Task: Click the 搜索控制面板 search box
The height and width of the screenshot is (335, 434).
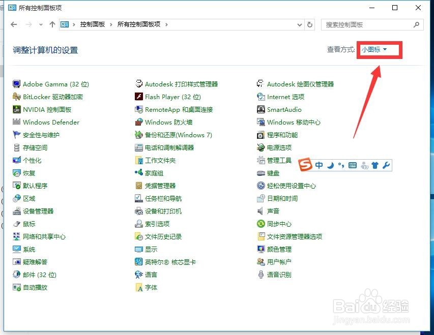Action: [x=372, y=24]
